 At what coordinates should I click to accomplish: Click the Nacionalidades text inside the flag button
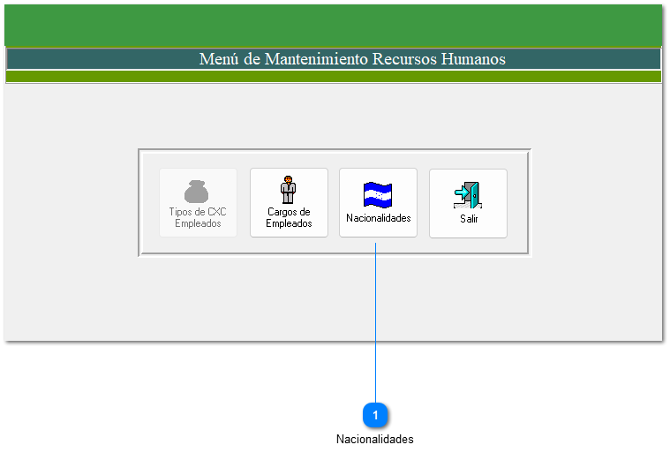(x=378, y=218)
